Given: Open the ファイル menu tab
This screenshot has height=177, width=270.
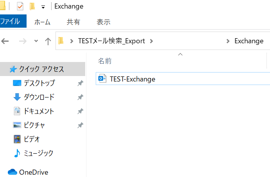Looking at the screenshot, I should [12, 21].
